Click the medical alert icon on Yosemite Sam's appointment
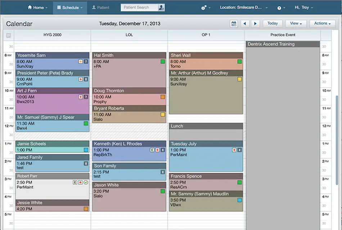 tap(81, 61)
